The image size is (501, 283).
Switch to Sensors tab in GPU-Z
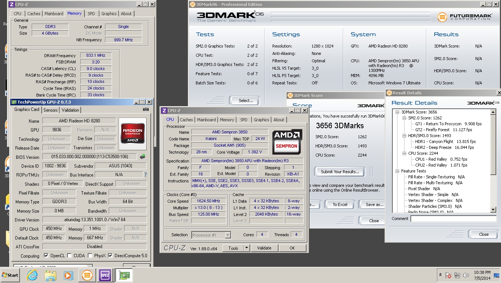pyautogui.click(x=50, y=110)
